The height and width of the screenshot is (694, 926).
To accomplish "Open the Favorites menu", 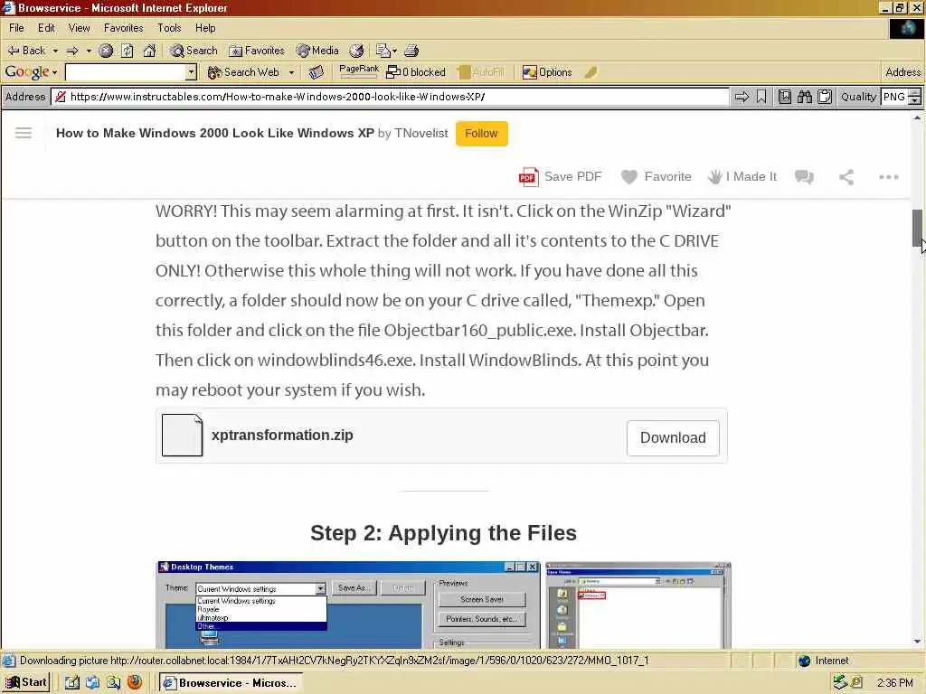I will point(123,28).
